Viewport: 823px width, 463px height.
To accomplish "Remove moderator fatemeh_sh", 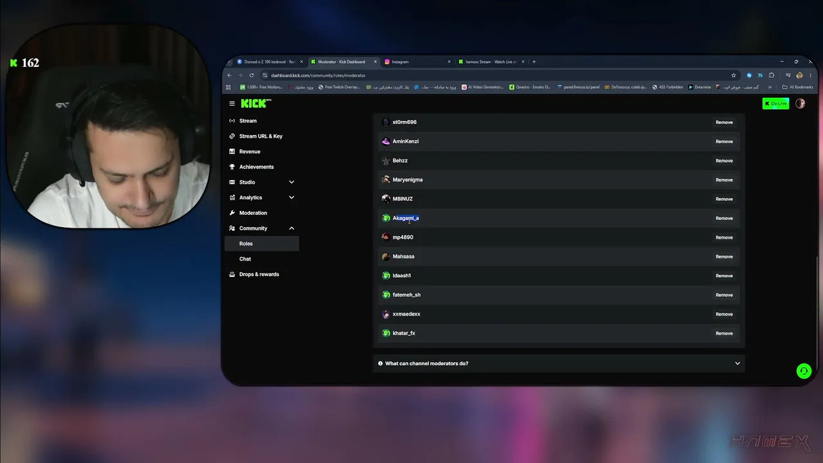I will (x=724, y=295).
